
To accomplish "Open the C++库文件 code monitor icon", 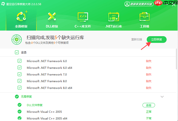I will [83, 17].
